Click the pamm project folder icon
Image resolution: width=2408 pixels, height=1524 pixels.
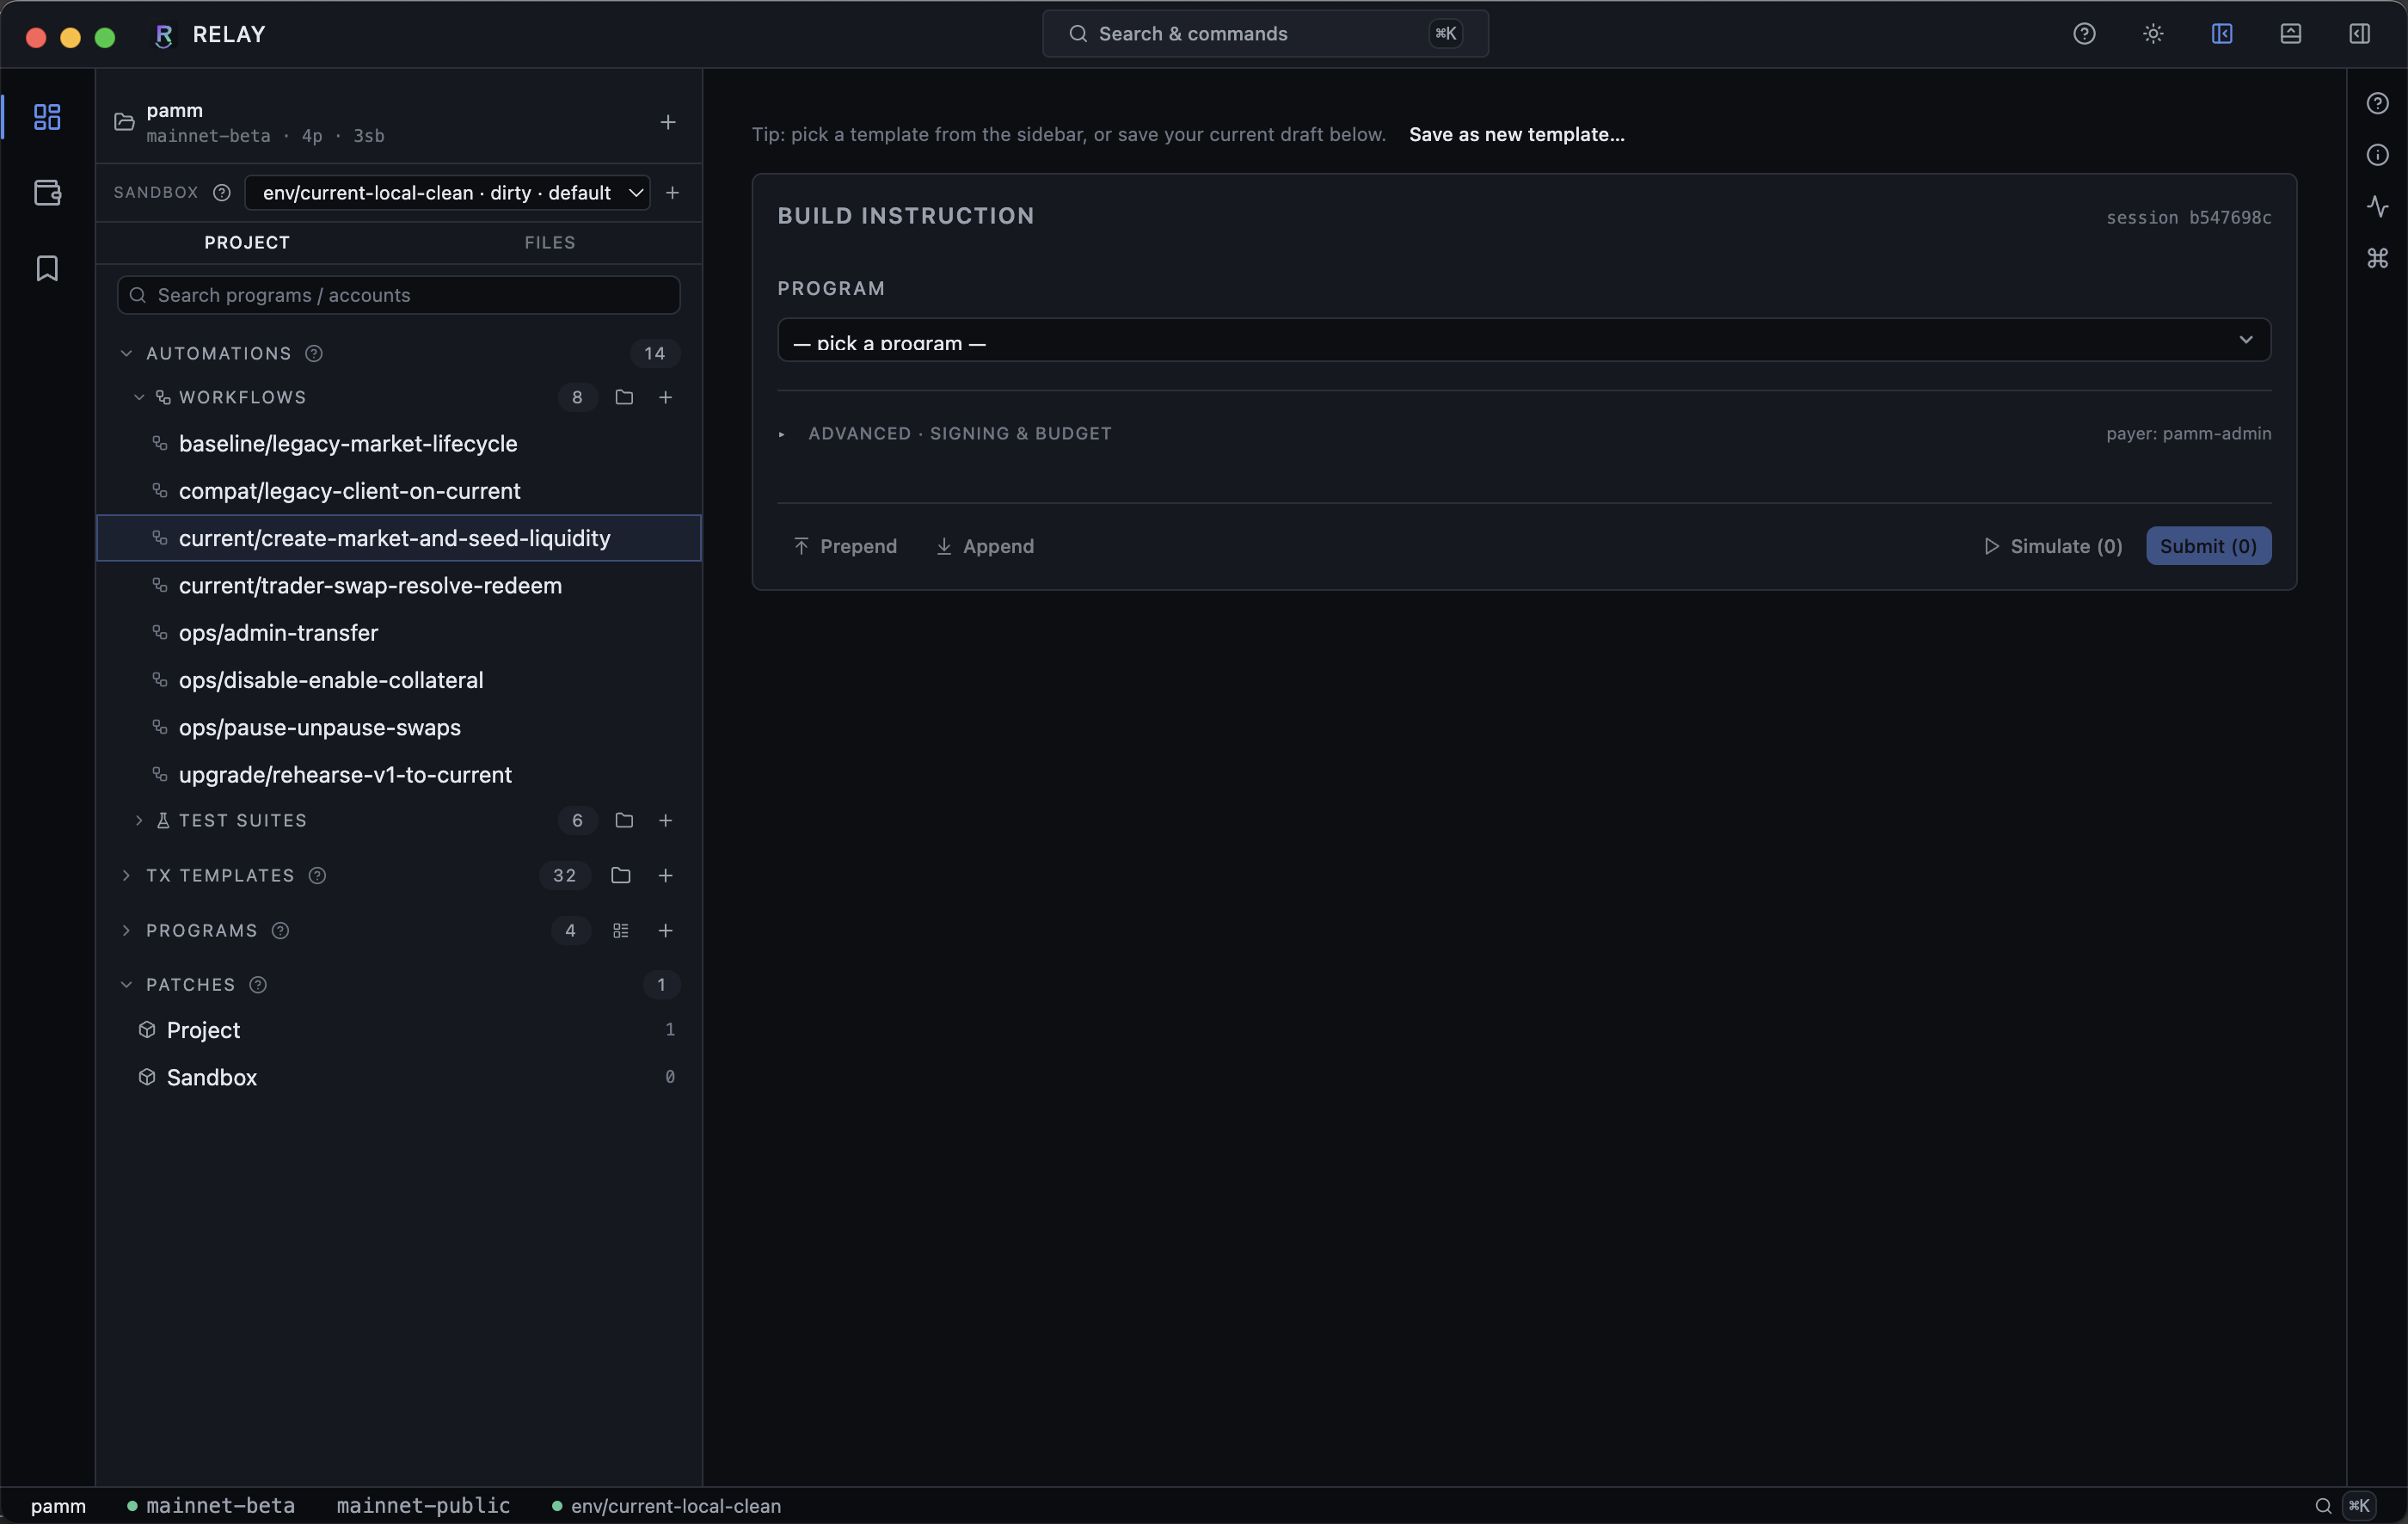(124, 122)
